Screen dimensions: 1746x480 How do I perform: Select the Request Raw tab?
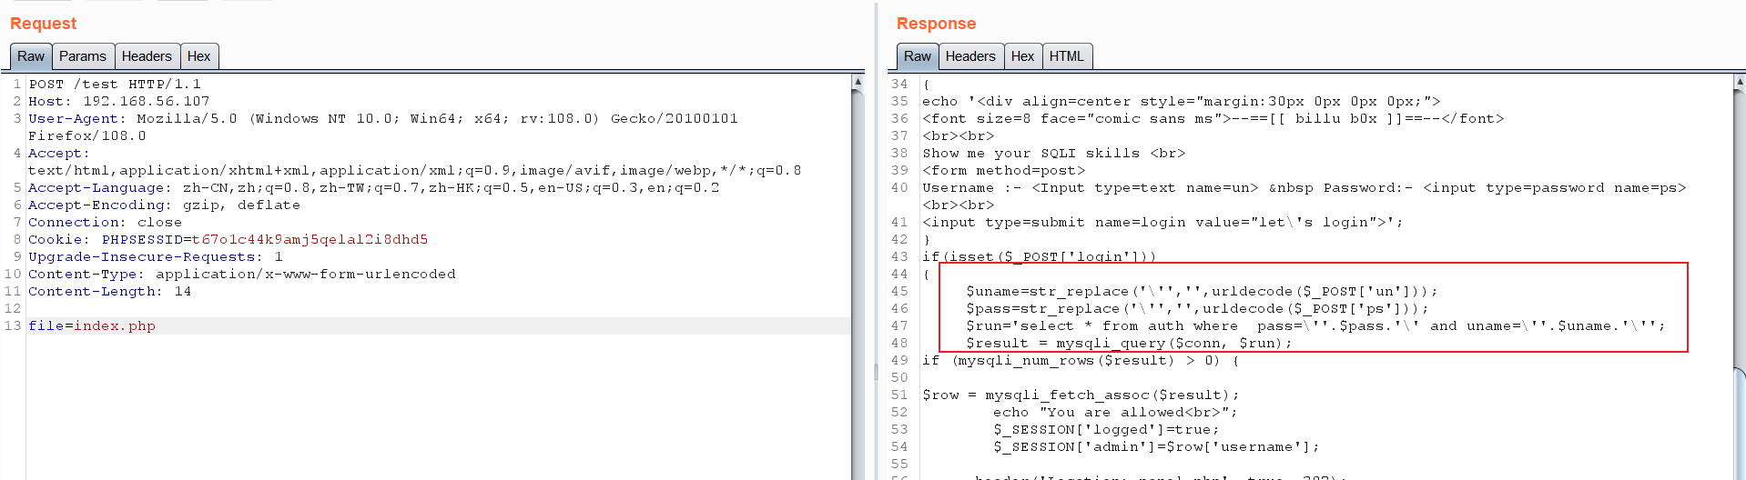(x=31, y=56)
